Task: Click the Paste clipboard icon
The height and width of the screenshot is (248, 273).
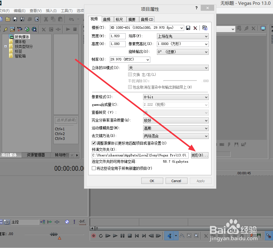Action: [60, 19]
